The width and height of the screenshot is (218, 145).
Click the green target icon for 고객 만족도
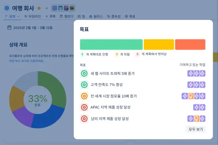[x=84, y=85]
